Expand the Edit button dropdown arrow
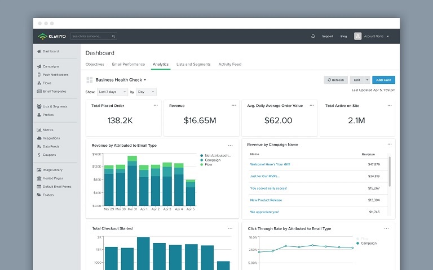 (367, 80)
